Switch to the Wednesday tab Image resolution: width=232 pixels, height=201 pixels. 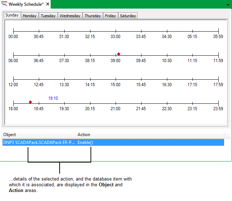point(70,16)
